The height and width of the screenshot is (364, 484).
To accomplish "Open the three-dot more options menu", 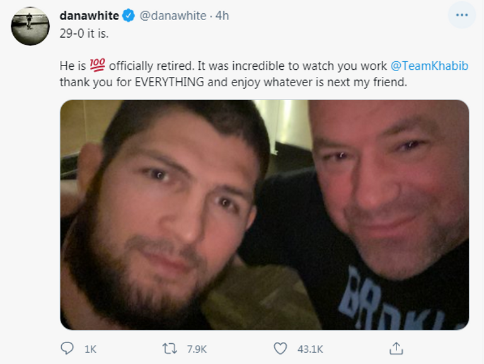I will click(x=461, y=15).
